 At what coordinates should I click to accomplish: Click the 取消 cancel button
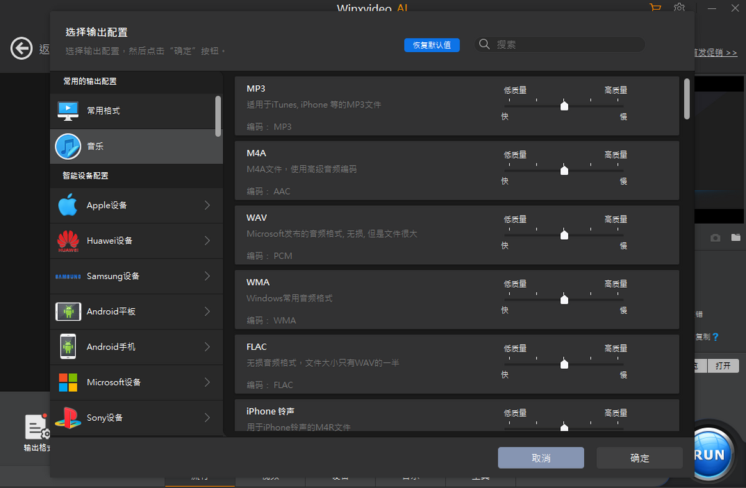[540, 458]
